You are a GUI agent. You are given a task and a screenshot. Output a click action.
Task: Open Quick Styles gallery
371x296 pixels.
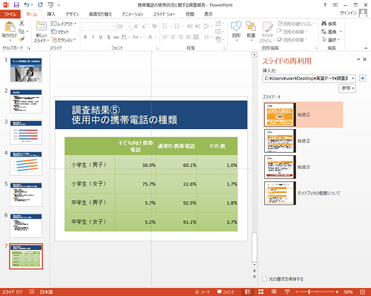click(x=267, y=32)
